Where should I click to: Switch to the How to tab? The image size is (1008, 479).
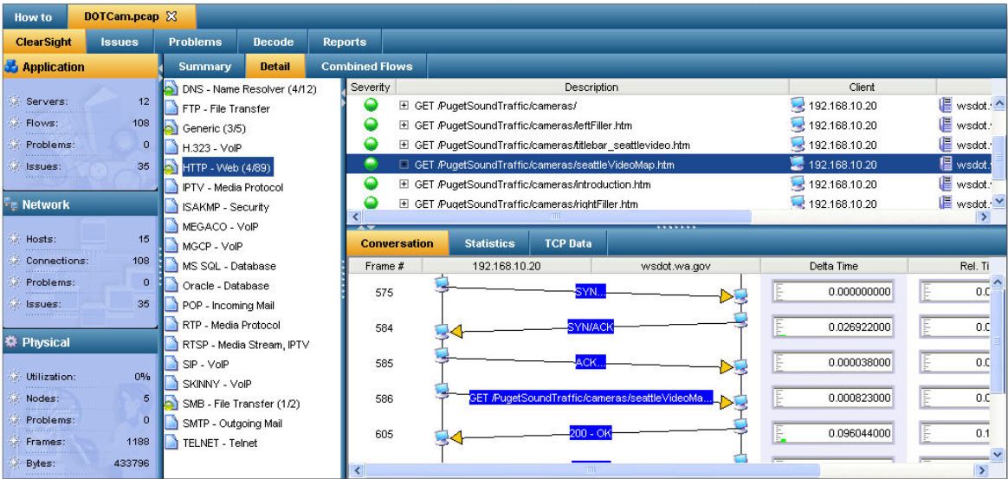34,17
